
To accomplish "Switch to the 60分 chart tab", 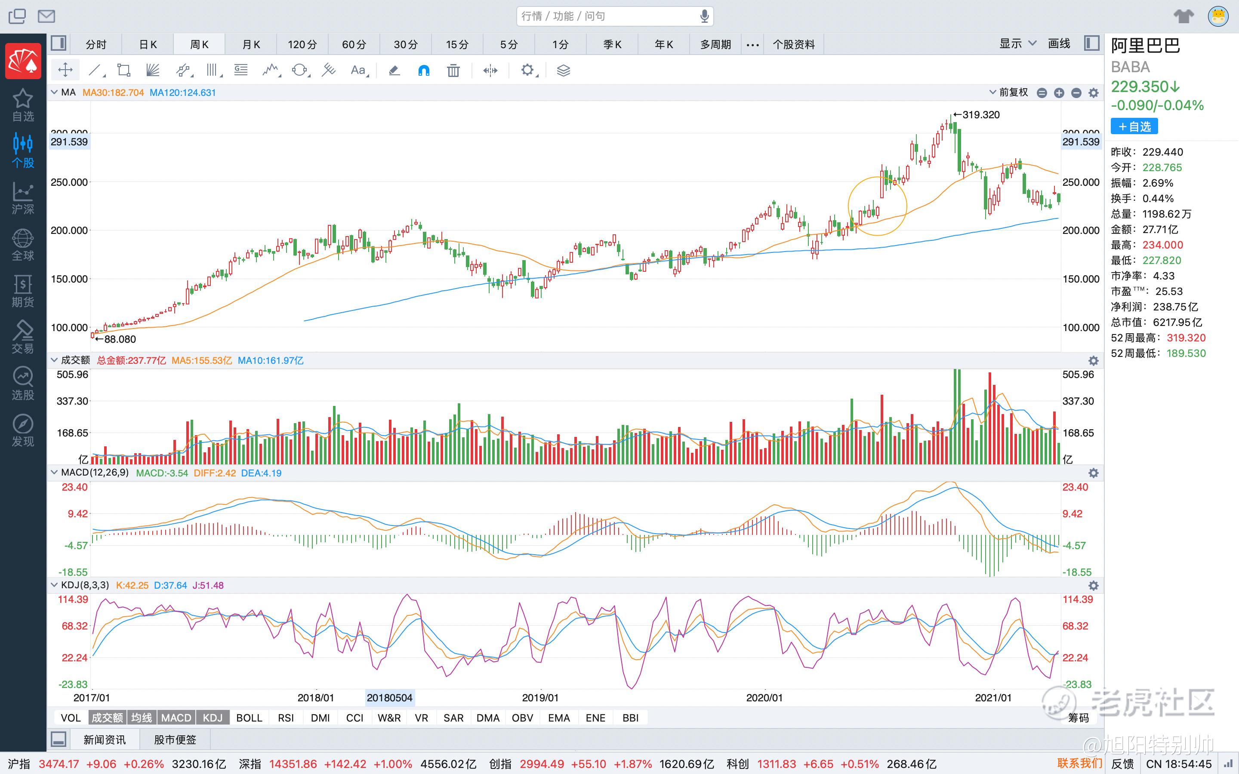I will (x=354, y=45).
